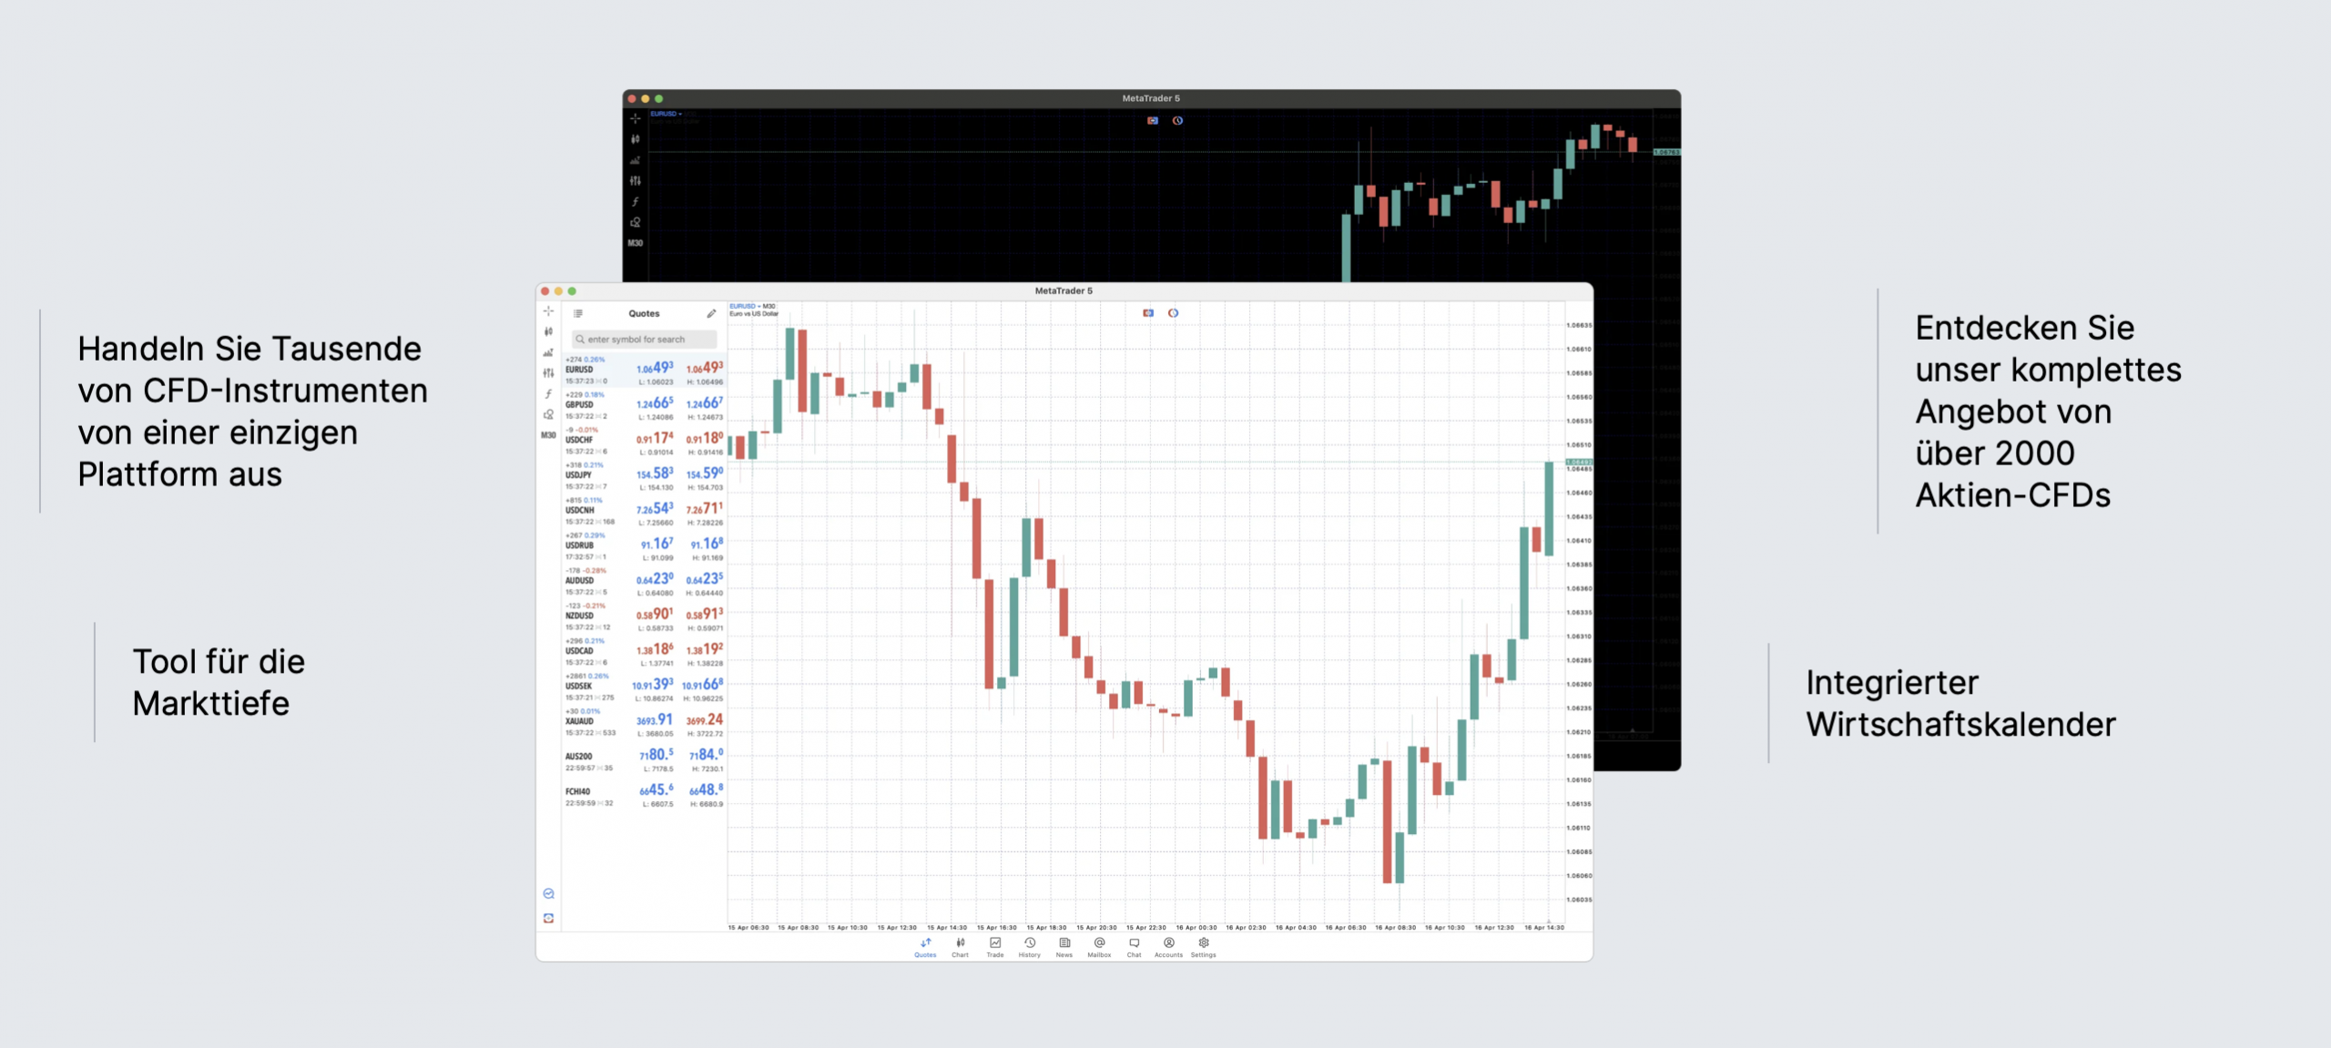Click the EURUSD bid price 1.06493 in blue
This screenshot has width=2331, height=1048.
655,368
